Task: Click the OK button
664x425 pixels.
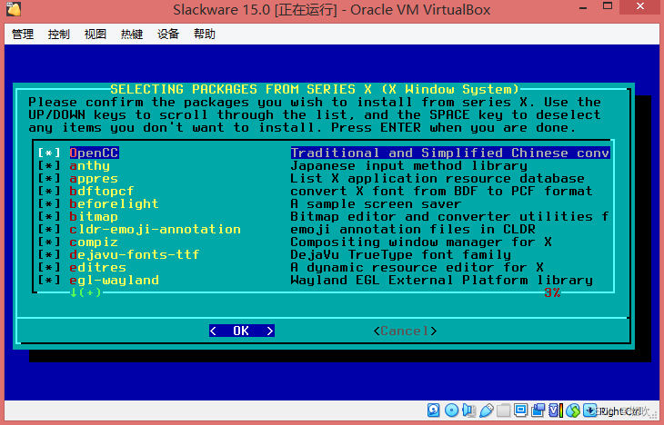Action: click(241, 331)
